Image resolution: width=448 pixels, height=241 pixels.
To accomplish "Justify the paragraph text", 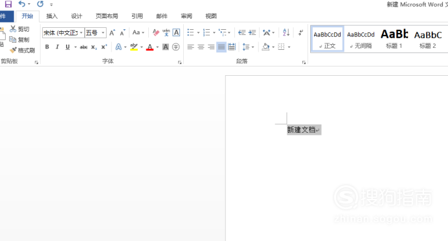I will click(x=221, y=47).
